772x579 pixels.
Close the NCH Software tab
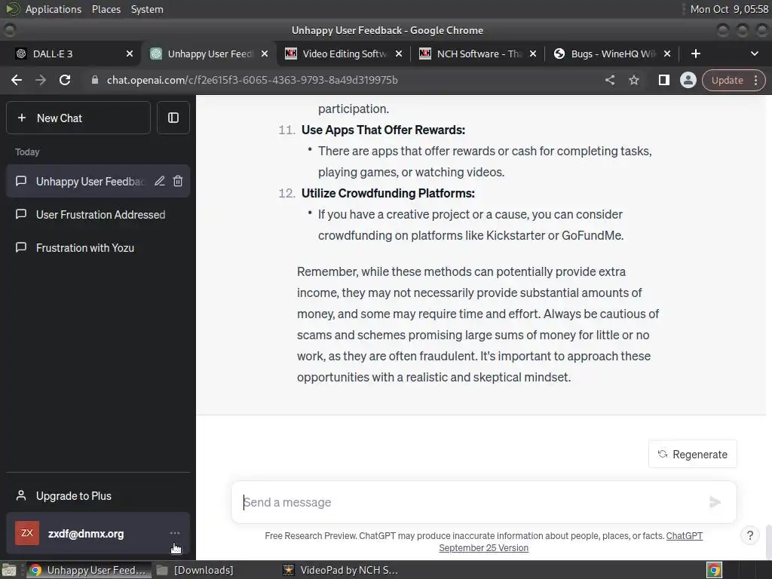point(533,54)
